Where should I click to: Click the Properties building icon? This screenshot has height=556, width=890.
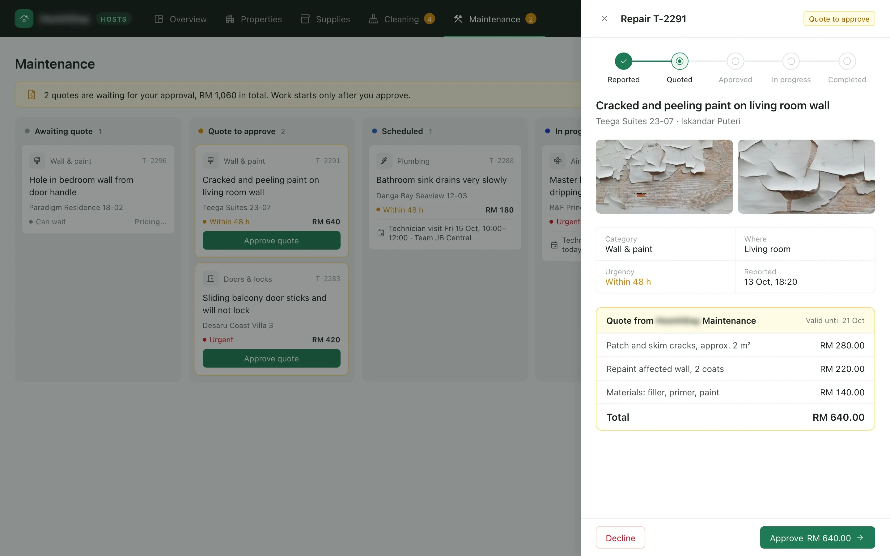[230, 19]
